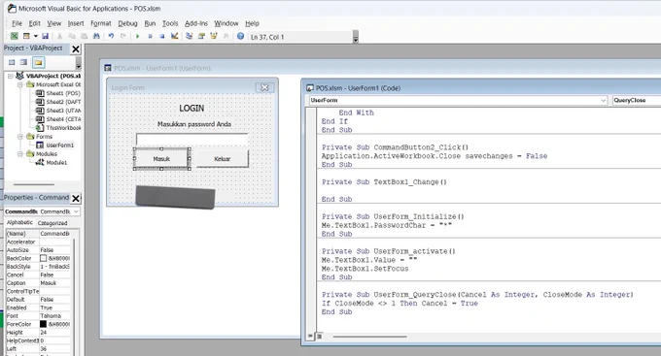
Task: Close the Project - VBAProject panel
Action: coord(76,49)
